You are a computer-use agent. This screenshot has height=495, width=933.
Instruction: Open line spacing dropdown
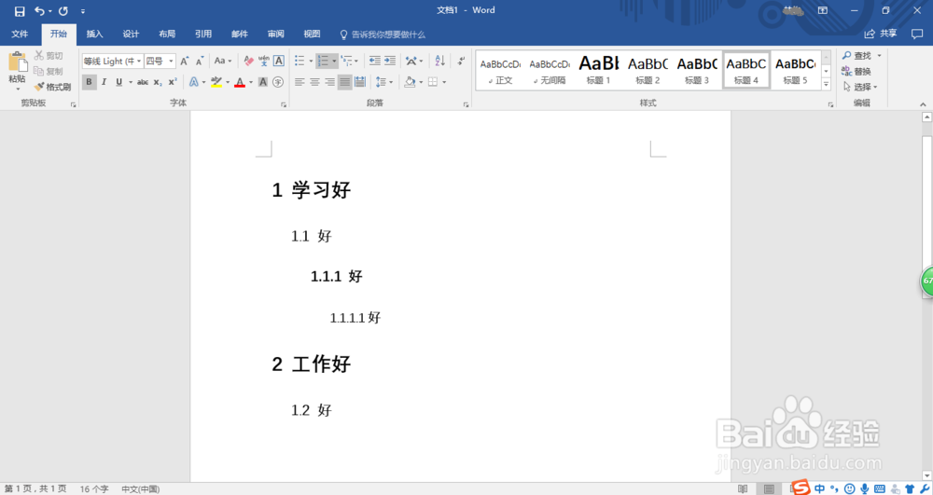(x=383, y=82)
